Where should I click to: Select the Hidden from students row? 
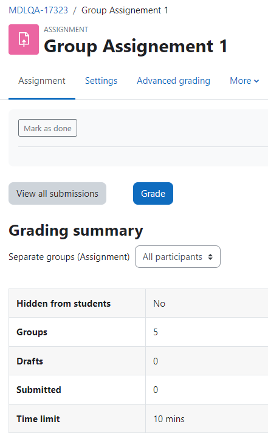(138, 303)
